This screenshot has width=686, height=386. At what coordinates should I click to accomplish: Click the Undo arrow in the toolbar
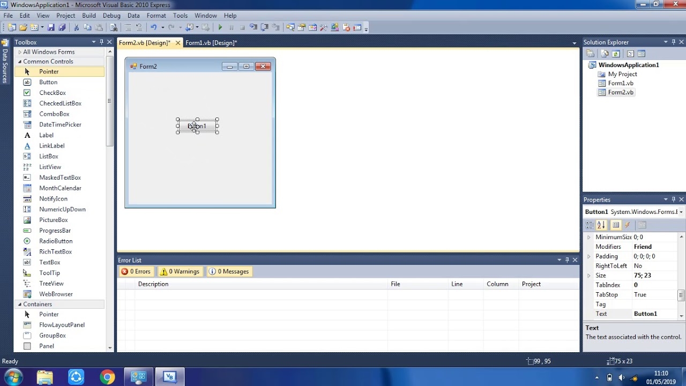click(x=154, y=27)
